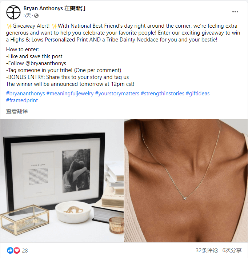This screenshot has width=248, height=258.
Task: Open the #yourstorymatters hashtag
Action: click(117, 94)
